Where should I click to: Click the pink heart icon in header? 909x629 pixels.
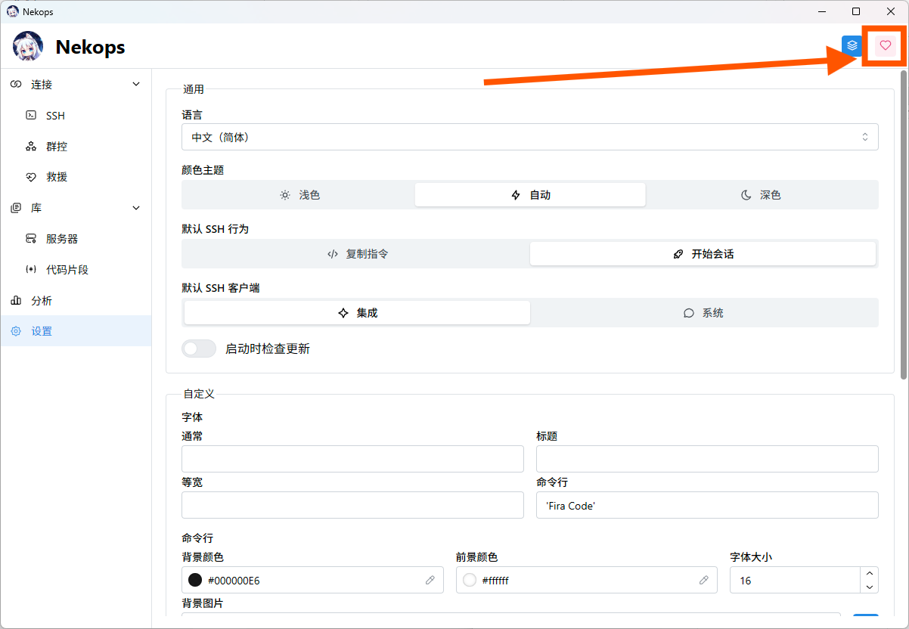point(885,45)
